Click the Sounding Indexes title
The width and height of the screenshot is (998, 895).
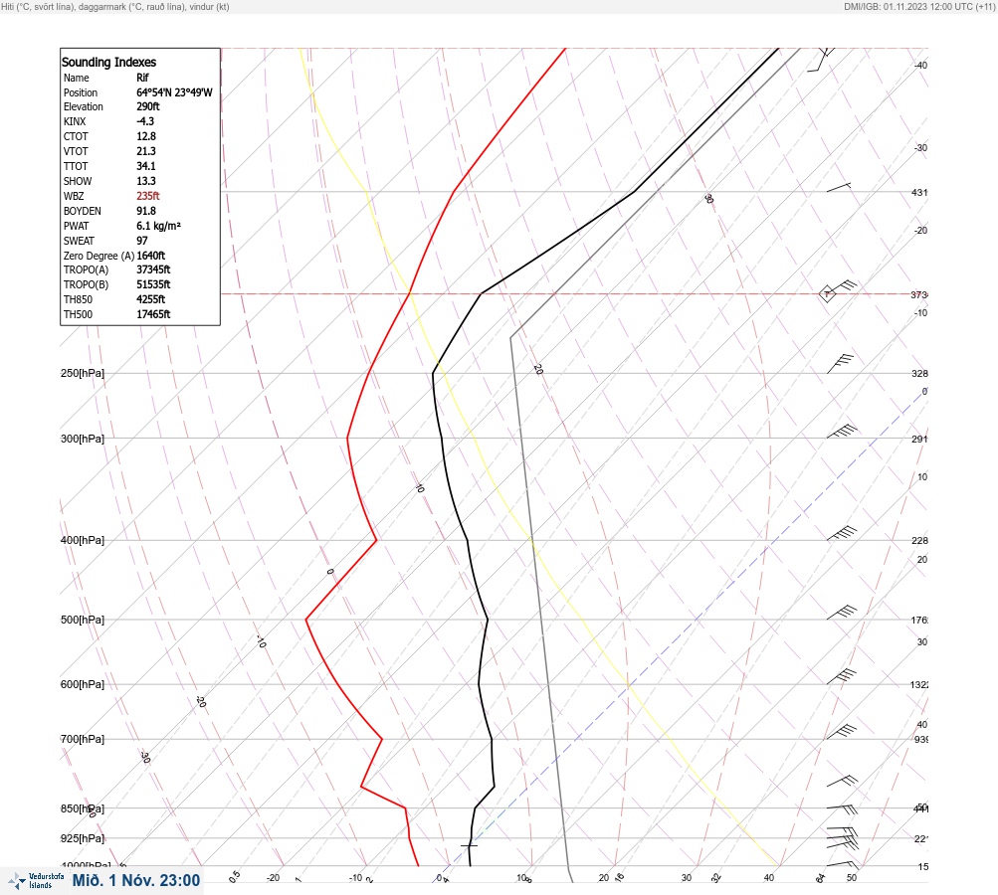pos(108,63)
